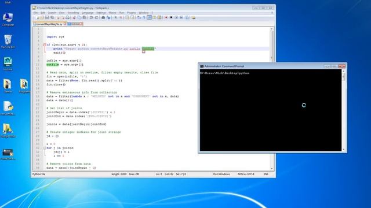
Task: Open the Search menu
Action: pos(52,13)
